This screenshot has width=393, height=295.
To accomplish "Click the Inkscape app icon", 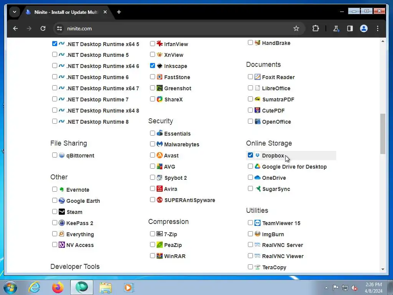I will 159,66.
